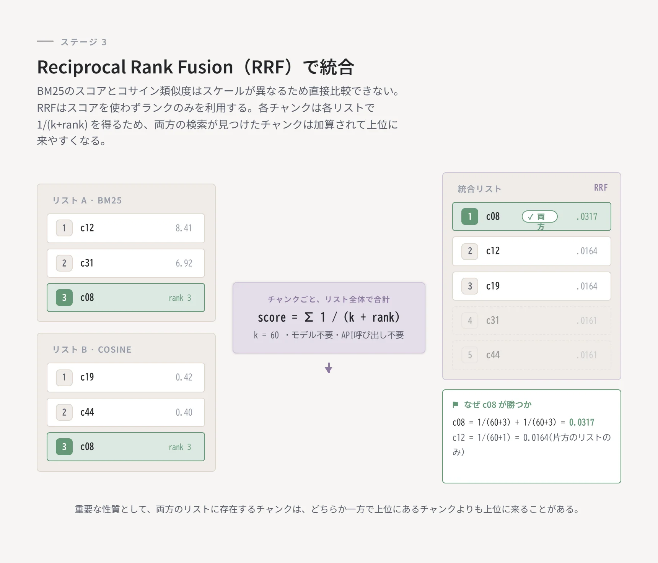Click the rank 1 badge beside c19 in リスト B
This screenshot has width=658, height=563.
tap(64, 378)
